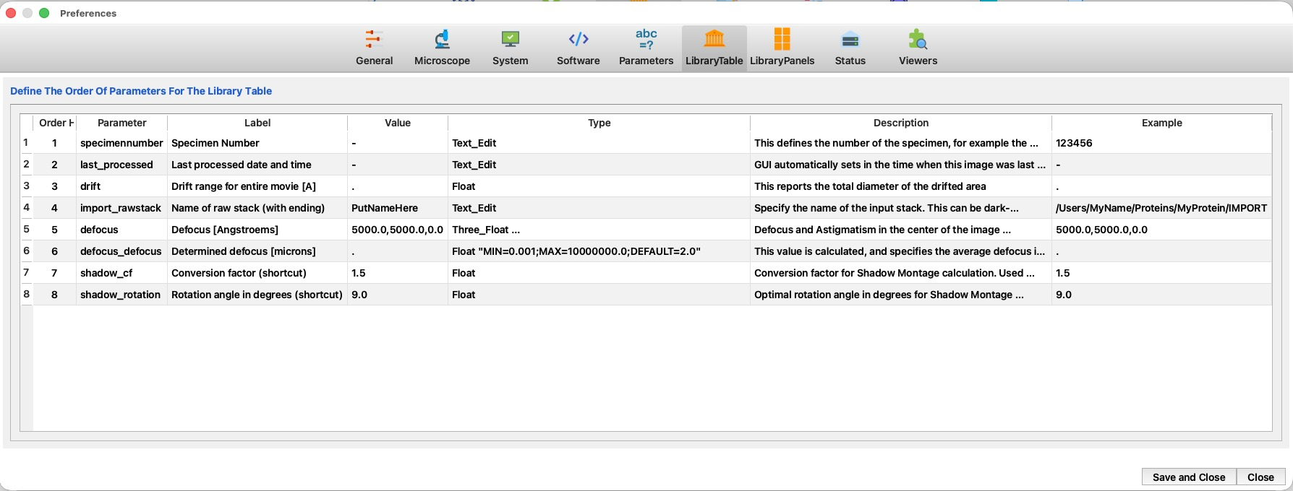This screenshot has width=1293, height=491.
Task: Open the General preferences section
Action: (x=374, y=48)
